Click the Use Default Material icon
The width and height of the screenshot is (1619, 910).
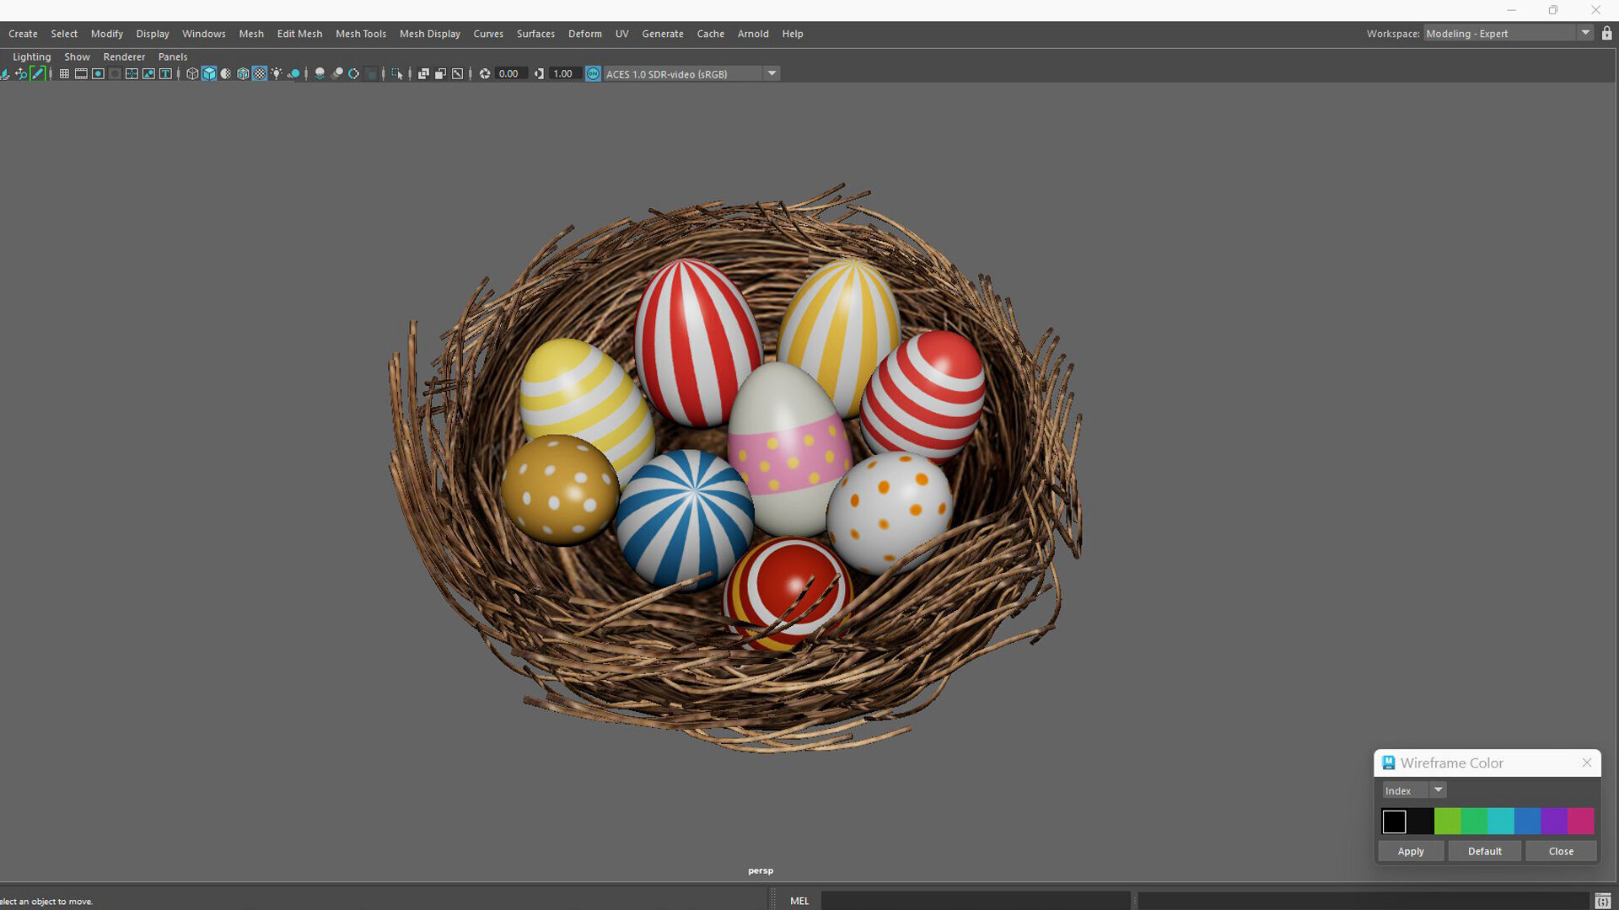(x=226, y=73)
